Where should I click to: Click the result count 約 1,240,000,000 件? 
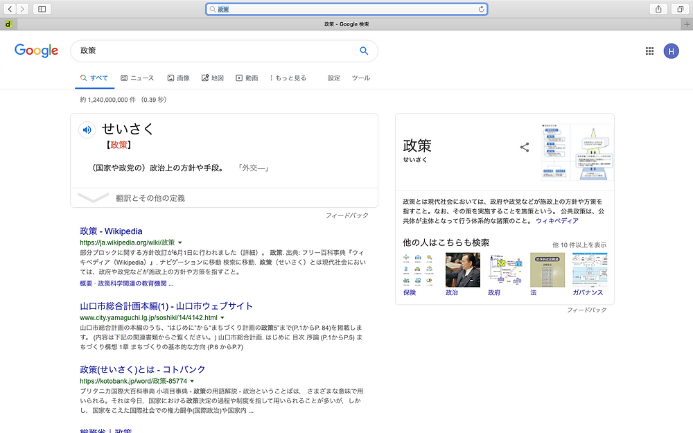pos(108,100)
